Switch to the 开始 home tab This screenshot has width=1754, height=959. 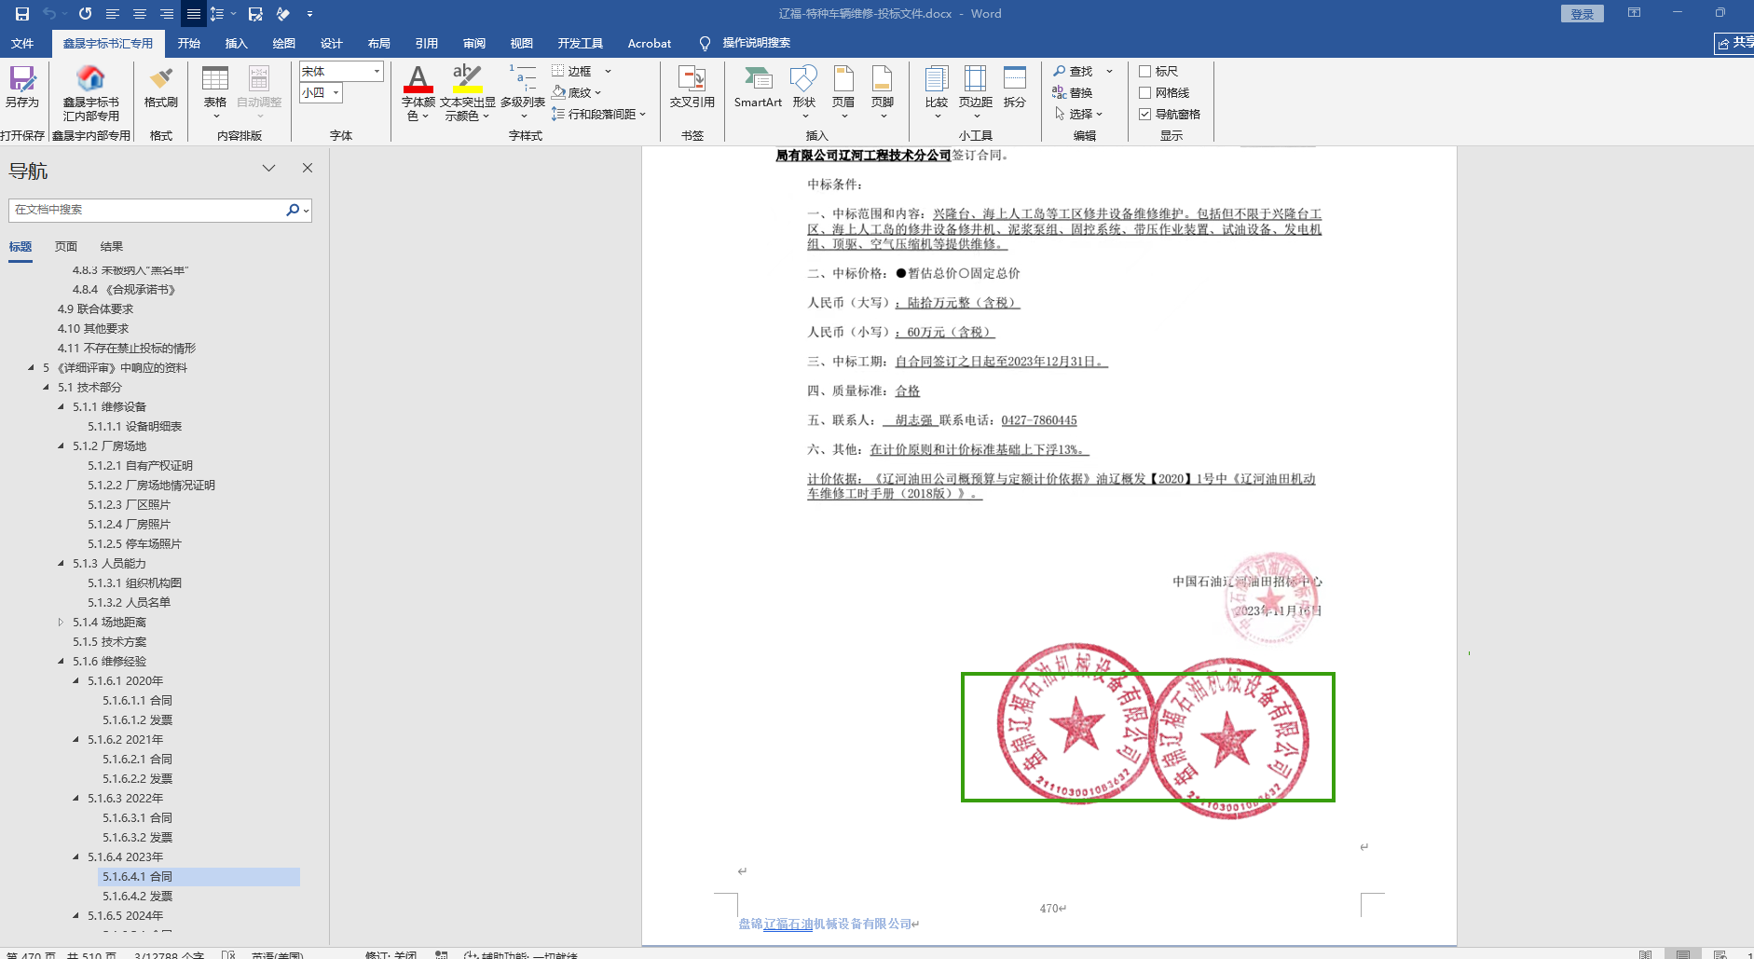pyautogui.click(x=189, y=43)
